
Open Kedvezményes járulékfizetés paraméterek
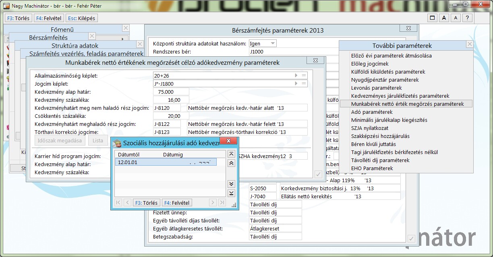[x=400, y=96]
